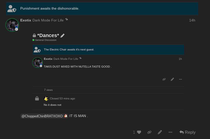
Task: Edit outer post with bottom pencil icon
Action: (x=160, y=132)
